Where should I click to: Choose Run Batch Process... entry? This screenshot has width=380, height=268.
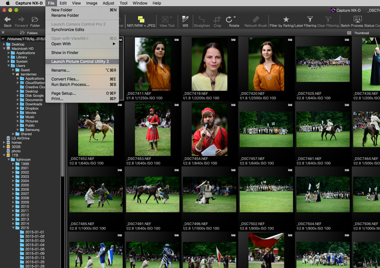click(82, 85)
